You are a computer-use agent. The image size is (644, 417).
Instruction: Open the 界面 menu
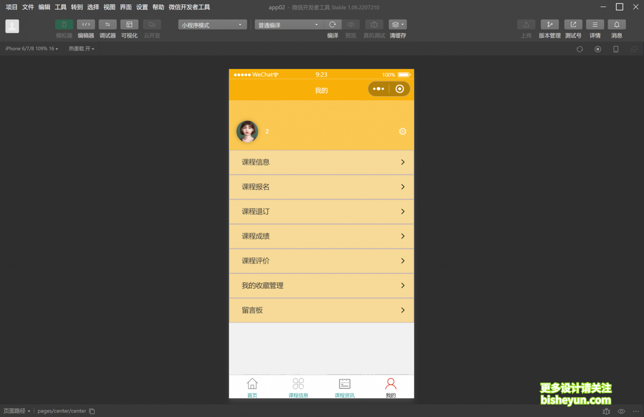pyautogui.click(x=126, y=7)
